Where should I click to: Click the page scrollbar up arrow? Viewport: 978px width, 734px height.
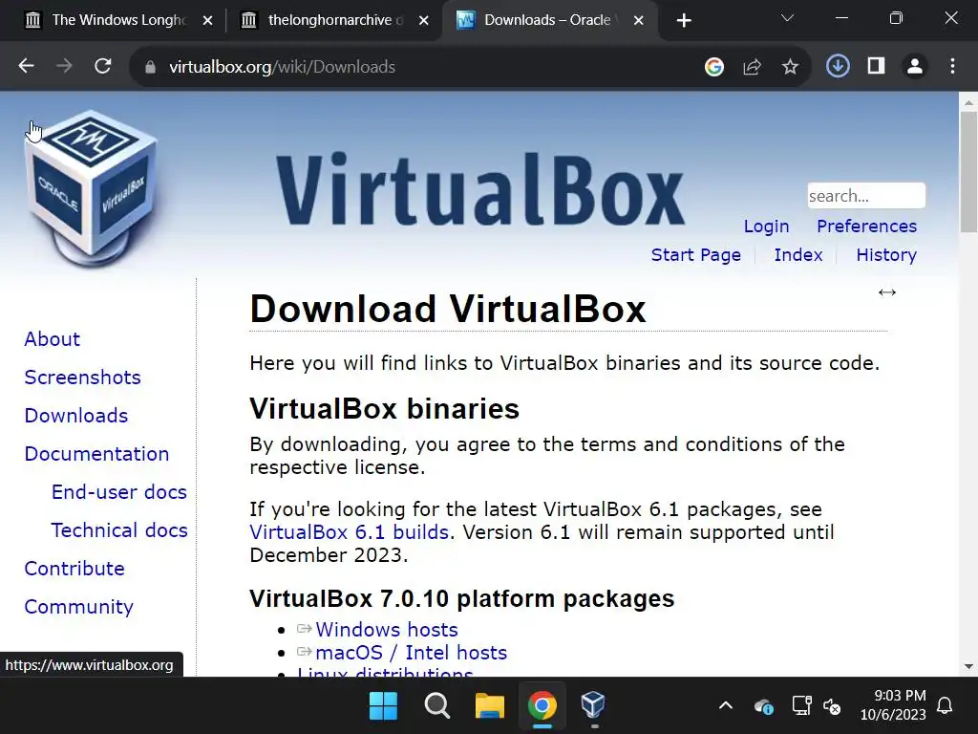point(968,101)
